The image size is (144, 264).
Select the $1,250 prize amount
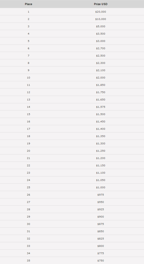101,151
